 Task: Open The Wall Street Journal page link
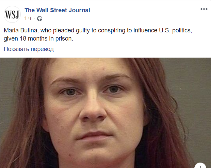[x=57, y=10]
